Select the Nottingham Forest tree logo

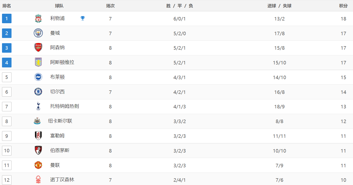click(38, 180)
